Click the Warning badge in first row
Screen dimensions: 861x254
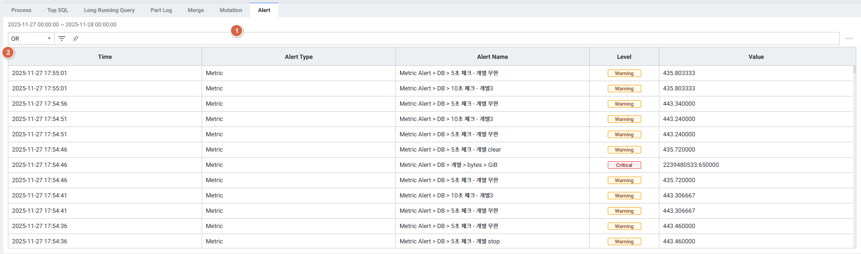coord(624,73)
